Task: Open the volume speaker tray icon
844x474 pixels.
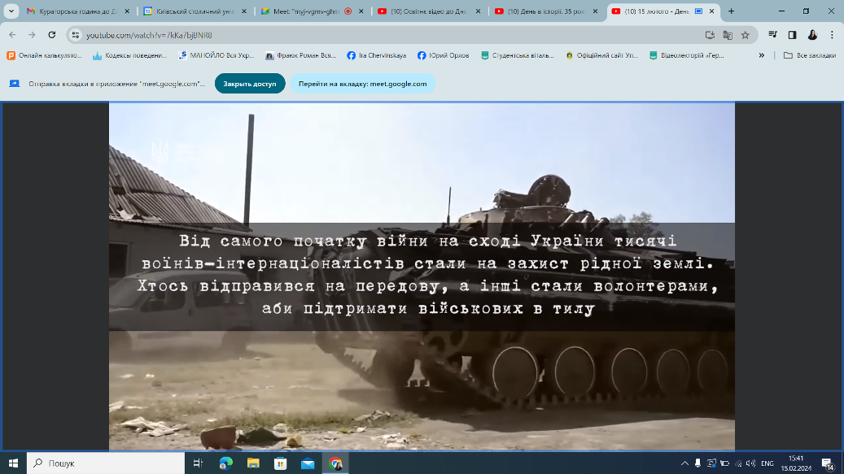Action: click(x=751, y=463)
